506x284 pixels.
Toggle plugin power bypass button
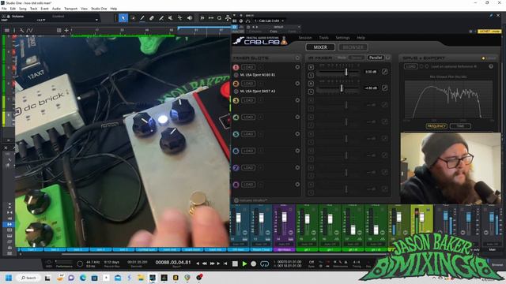click(x=235, y=27)
